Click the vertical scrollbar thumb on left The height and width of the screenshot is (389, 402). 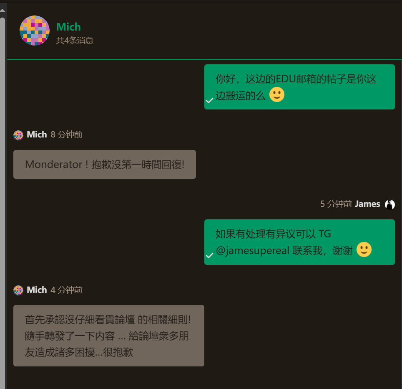[x=3, y=203]
